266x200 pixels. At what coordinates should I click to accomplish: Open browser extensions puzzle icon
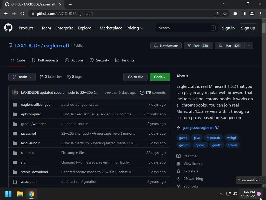coord(235,14)
